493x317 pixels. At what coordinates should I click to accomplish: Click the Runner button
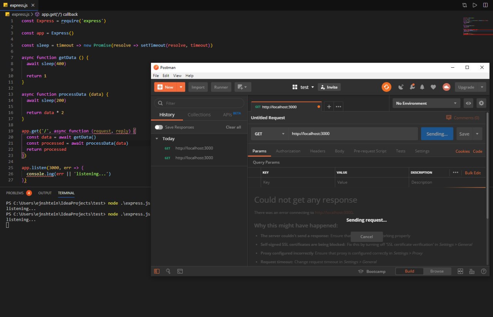coord(221,87)
